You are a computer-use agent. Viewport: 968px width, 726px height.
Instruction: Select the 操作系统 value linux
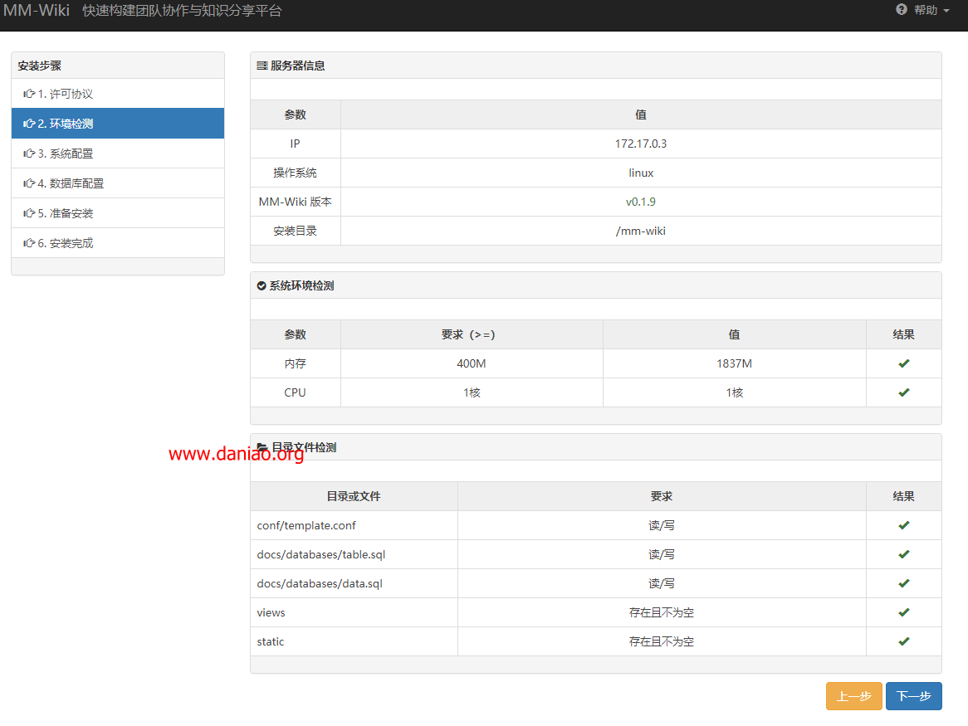[x=641, y=173]
